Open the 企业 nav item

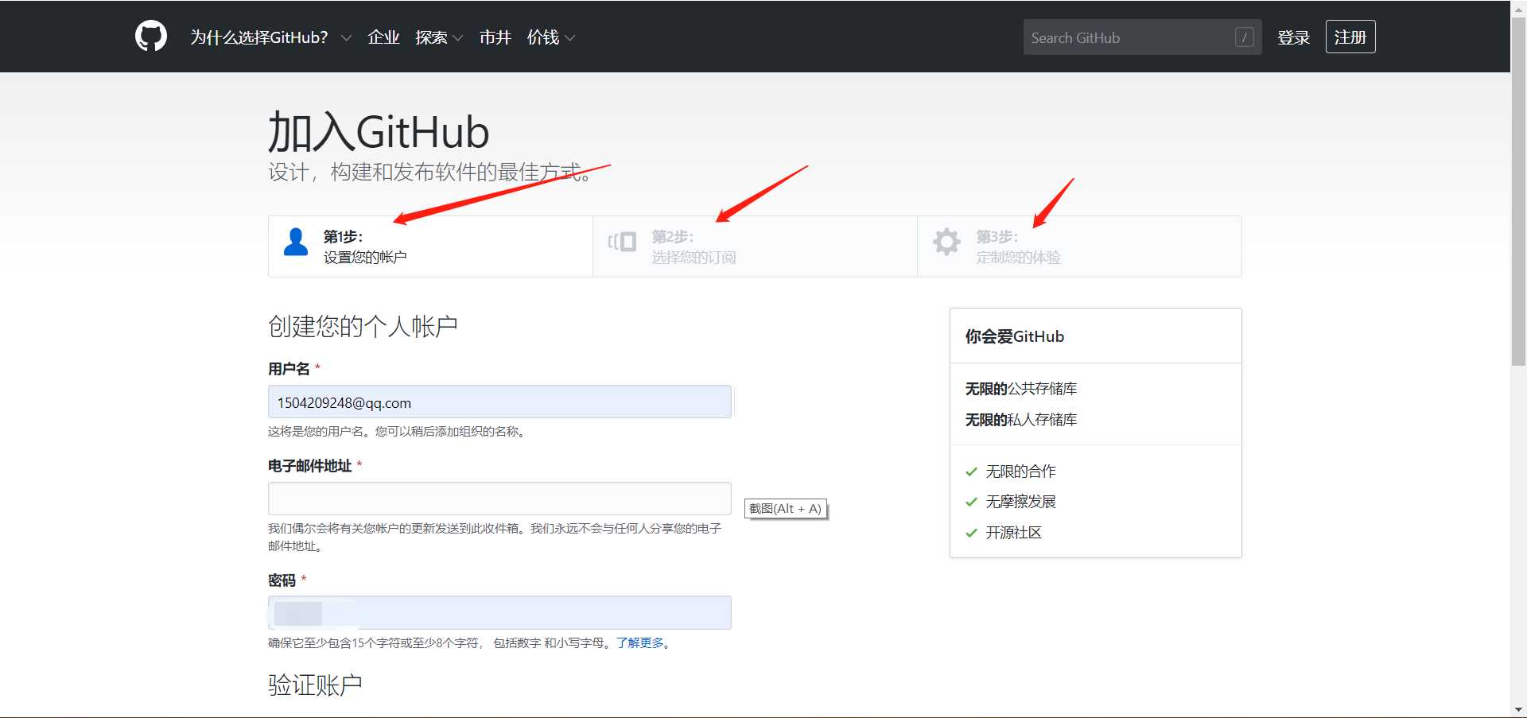[383, 37]
